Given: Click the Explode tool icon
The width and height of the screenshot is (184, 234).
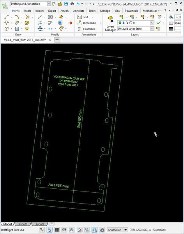Looking at the screenshot, I should 71,23.
